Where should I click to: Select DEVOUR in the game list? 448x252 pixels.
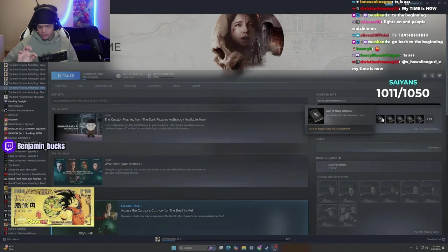(13, 115)
